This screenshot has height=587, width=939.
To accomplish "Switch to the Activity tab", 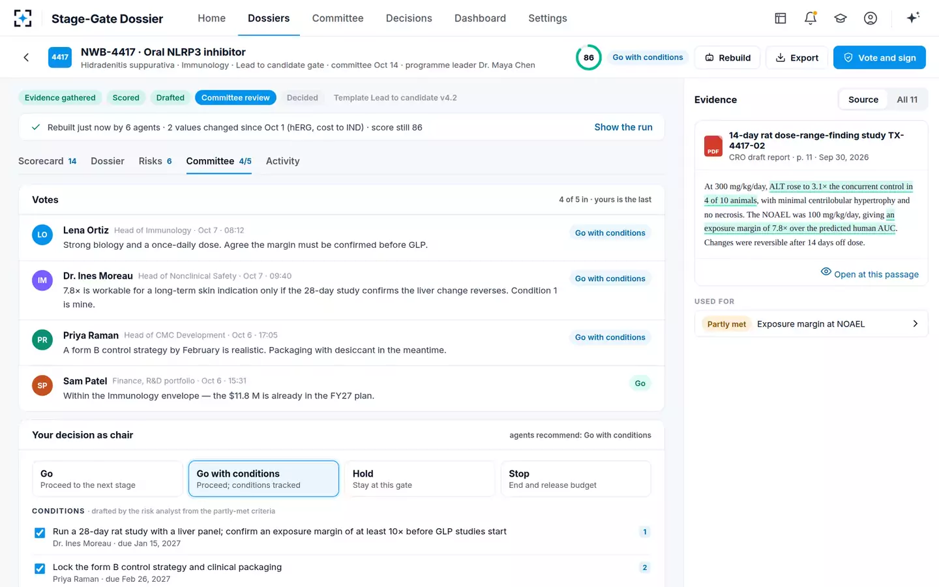I will [x=282, y=161].
